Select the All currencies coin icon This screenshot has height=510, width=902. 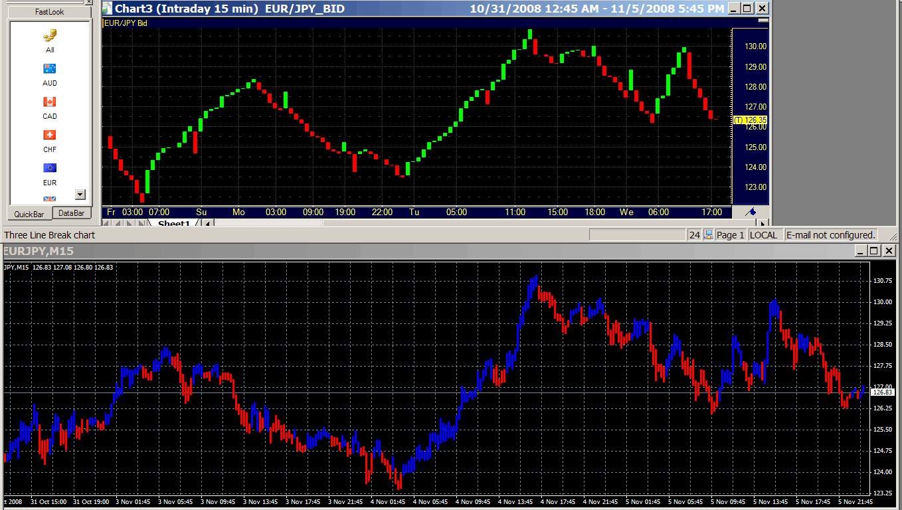50,35
